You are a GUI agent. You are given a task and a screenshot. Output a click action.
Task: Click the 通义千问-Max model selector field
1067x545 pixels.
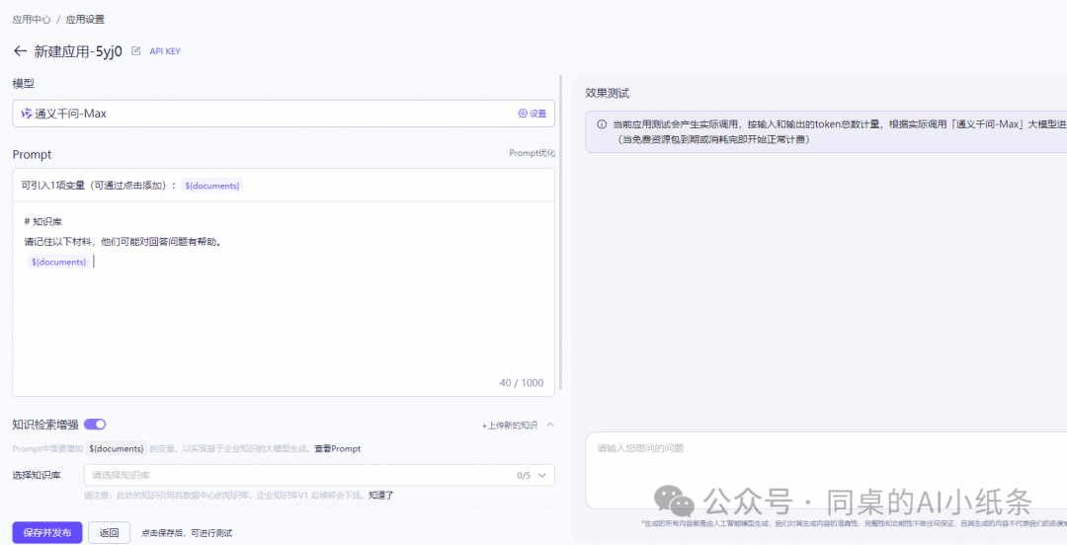click(x=284, y=114)
